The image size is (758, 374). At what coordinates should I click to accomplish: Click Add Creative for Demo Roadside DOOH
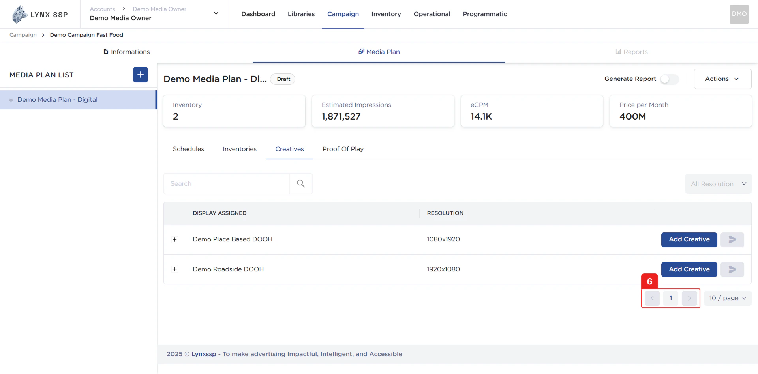pos(689,269)
